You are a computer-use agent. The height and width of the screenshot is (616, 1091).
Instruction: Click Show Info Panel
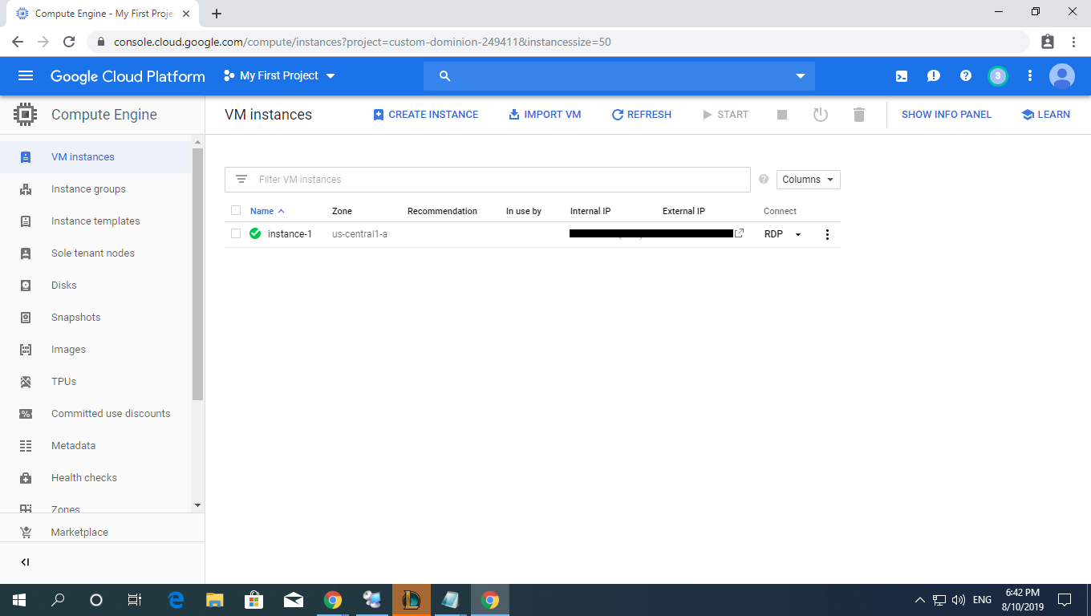947,115
